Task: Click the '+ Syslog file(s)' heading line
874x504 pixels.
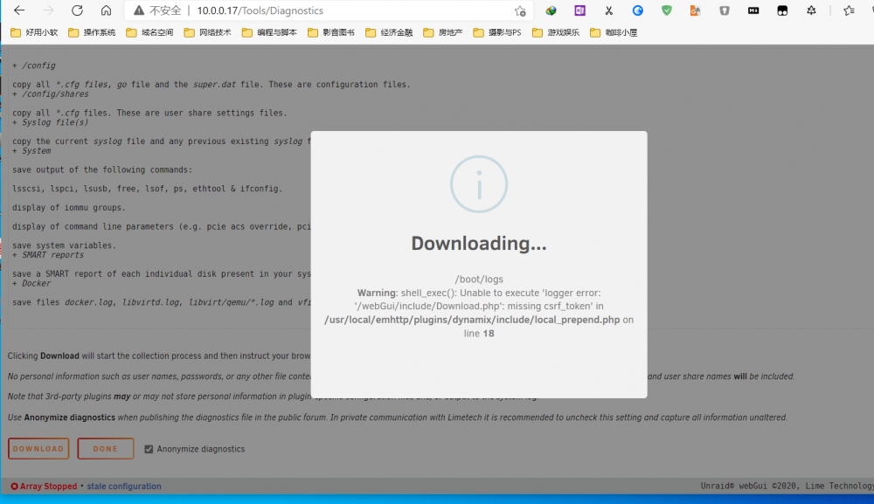Action: coord(51,122)
